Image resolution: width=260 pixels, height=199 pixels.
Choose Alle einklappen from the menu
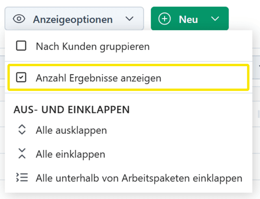(x=70, y=154)
